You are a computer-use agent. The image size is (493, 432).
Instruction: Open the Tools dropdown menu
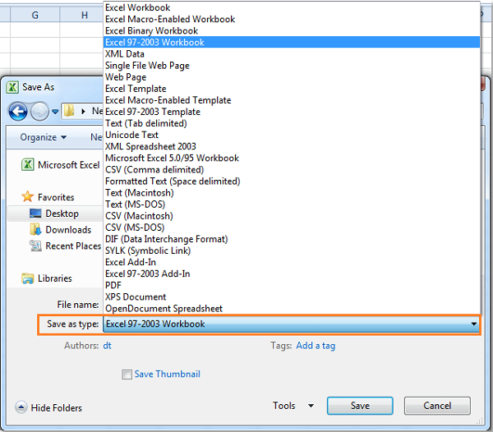click(293, 406)
